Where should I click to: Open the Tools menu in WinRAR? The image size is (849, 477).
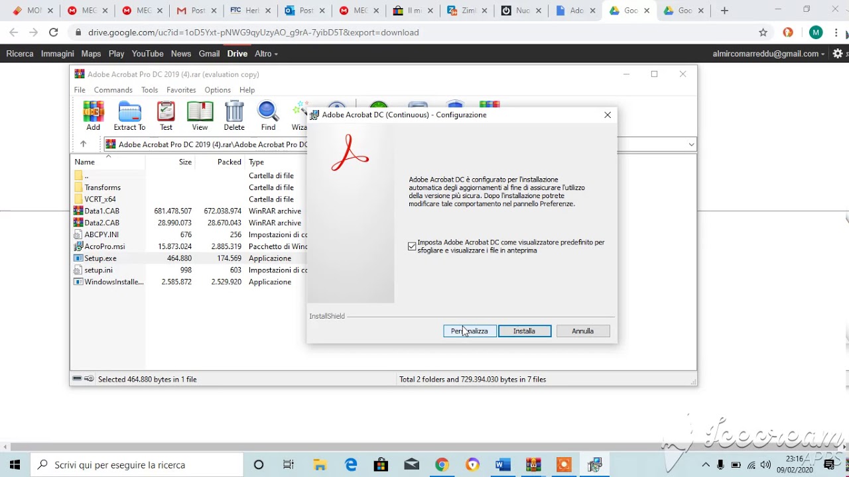(x=150, y=90)
